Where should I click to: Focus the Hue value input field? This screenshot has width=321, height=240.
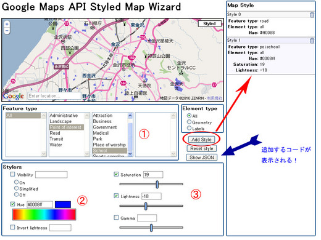pos(40,204)
